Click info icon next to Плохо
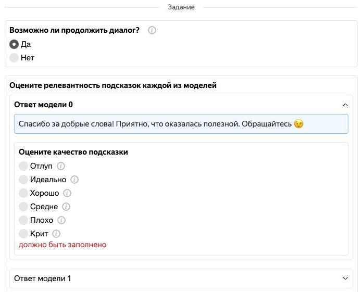The height and width of the screenshot is (292, 363). click(61, 220)
